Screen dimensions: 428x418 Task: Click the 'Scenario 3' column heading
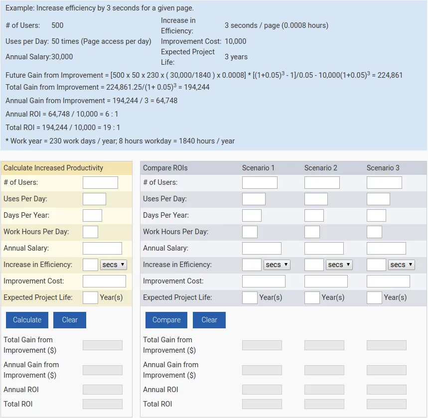click(x=383, y=168)
